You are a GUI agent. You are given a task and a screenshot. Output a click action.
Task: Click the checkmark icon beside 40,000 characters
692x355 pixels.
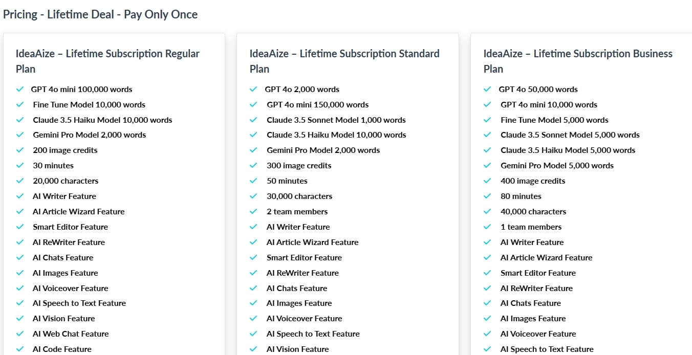tap(487, 211)
